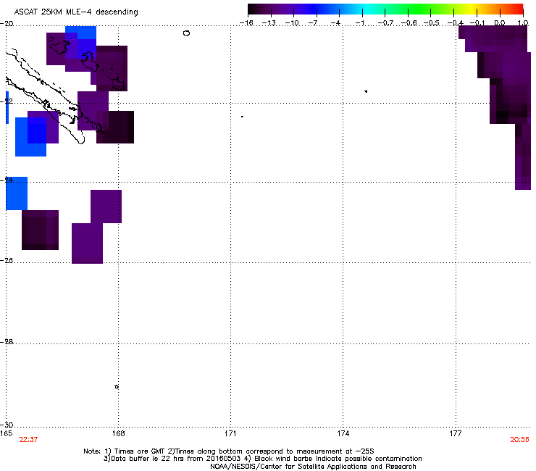Screen dimensions: 536x471
Task: Click the -22 latitude axis label
Action: click(7, 101)
